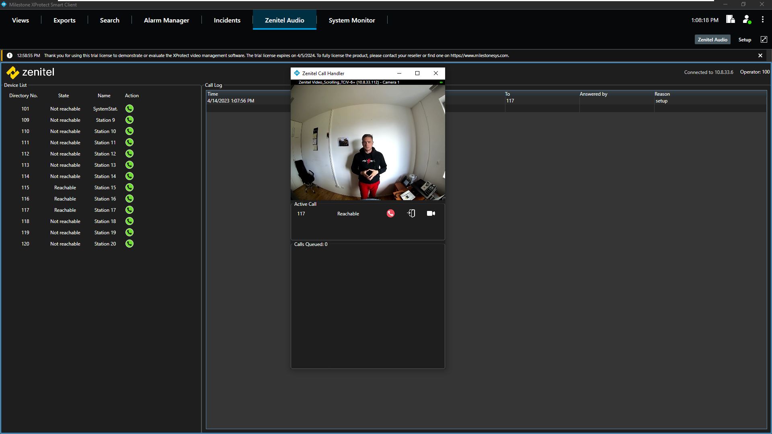Open the three-dot settings menu
Viewport: 772px width, 434px height.
click(x=762, y=20)
